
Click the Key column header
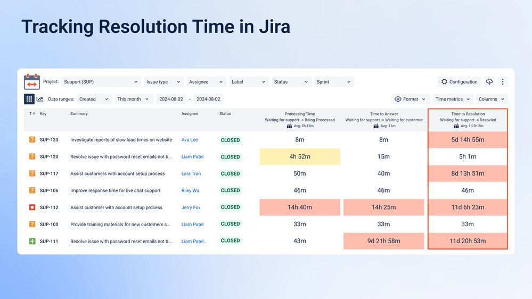(43, 113)
